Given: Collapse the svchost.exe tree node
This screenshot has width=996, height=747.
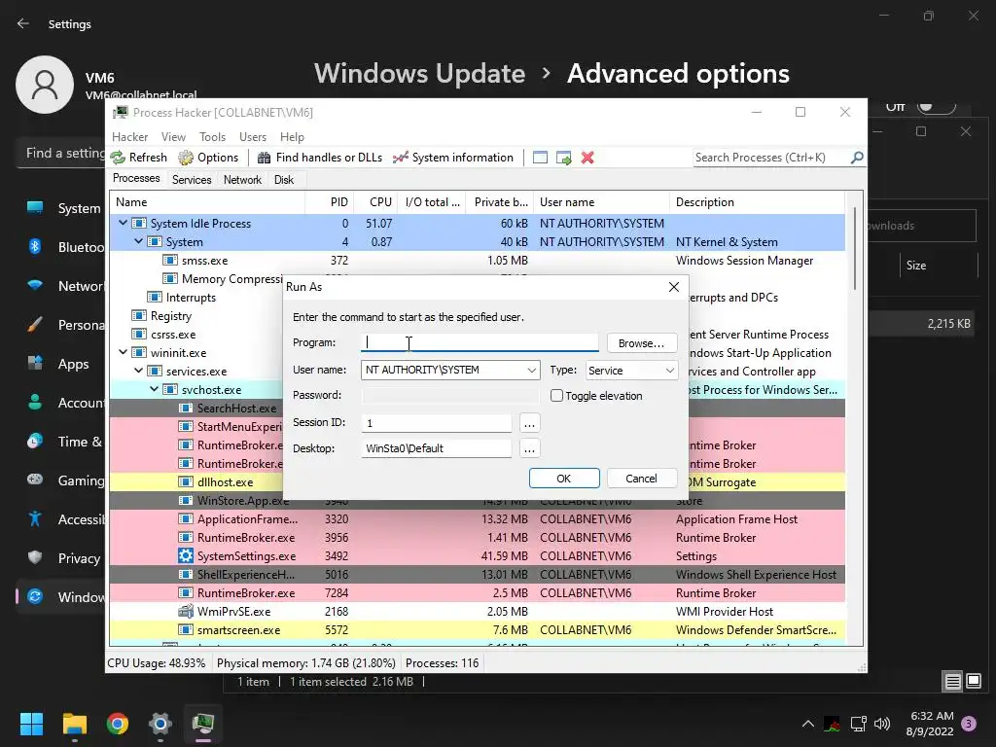Looking at the screenshot, I should 154,389.
